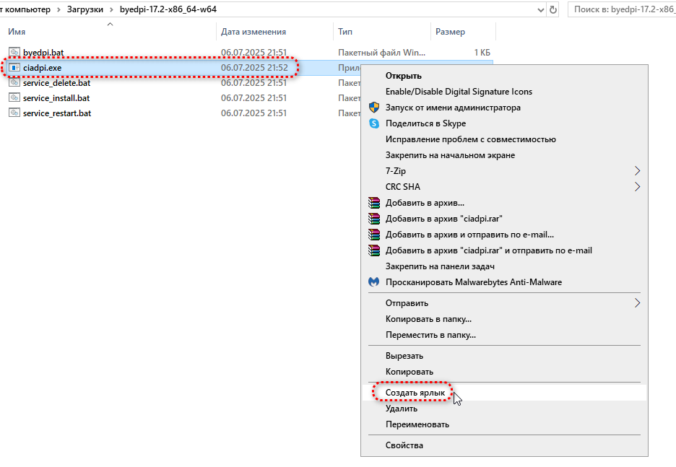Image resolution: width=676 pixels, height=467 pixels.
Task: Open the address bar history dropdown
Action: click(541, 9)
